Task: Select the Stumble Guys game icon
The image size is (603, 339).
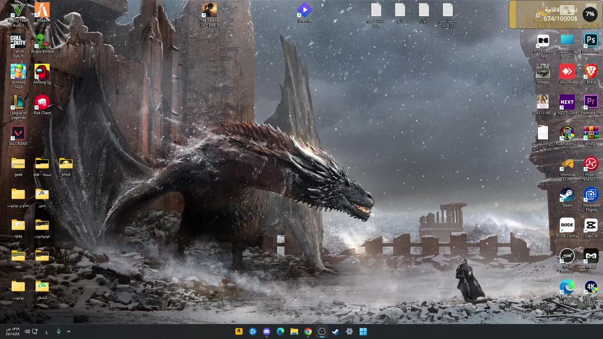Action: [x=18, y=76]
